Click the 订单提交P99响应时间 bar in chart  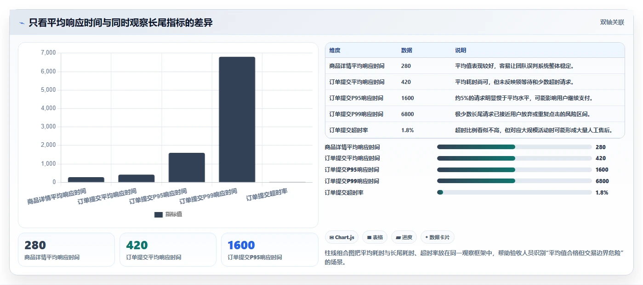click(237, 119)
